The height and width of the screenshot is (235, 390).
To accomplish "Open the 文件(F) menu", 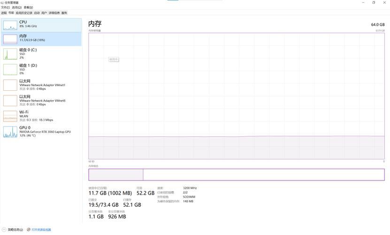I will click(5, 8).
